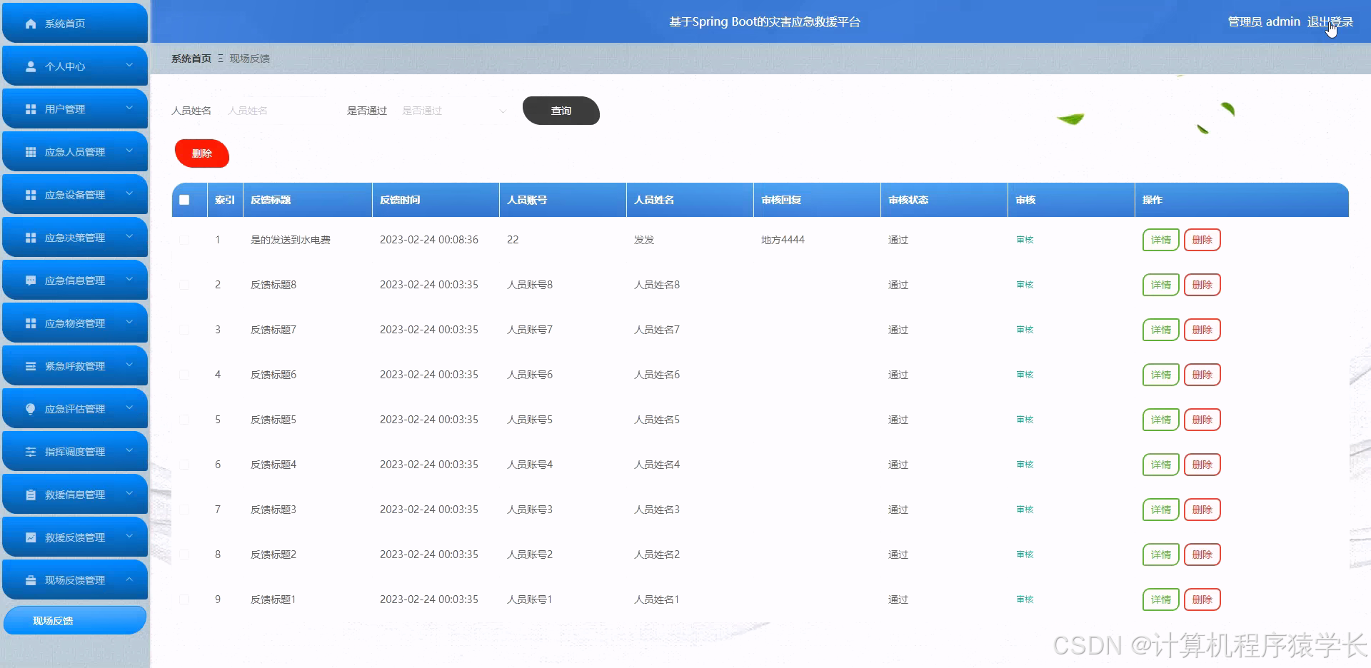The width and height of the screenshot is (1371, 668).
Task: Click the person icon beside 个人中心
Action: click(31, 66)
